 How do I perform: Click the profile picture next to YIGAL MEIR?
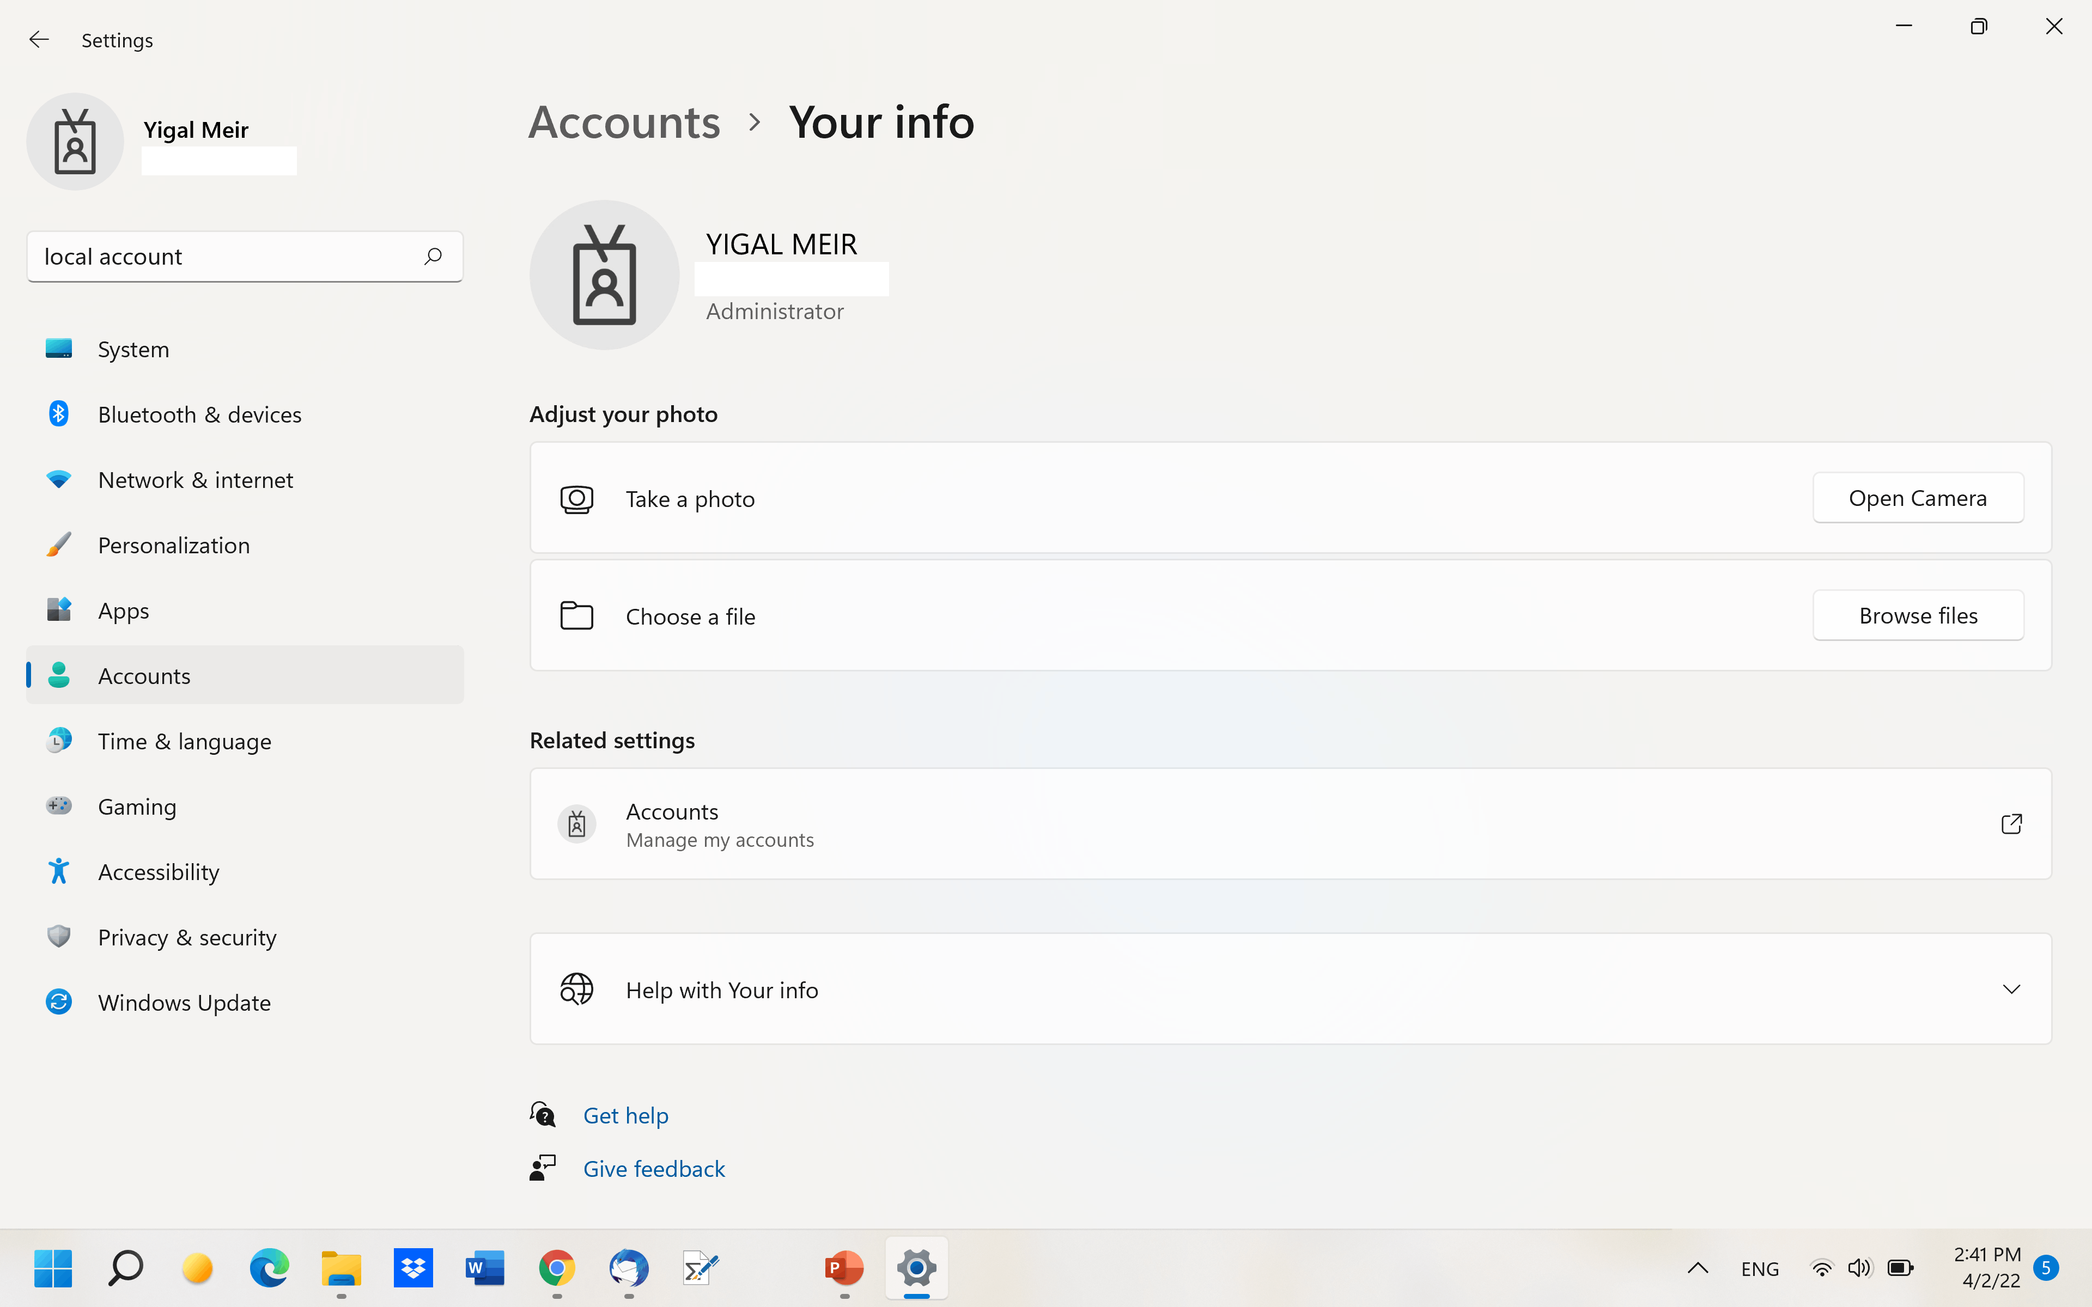pos(604,275)
